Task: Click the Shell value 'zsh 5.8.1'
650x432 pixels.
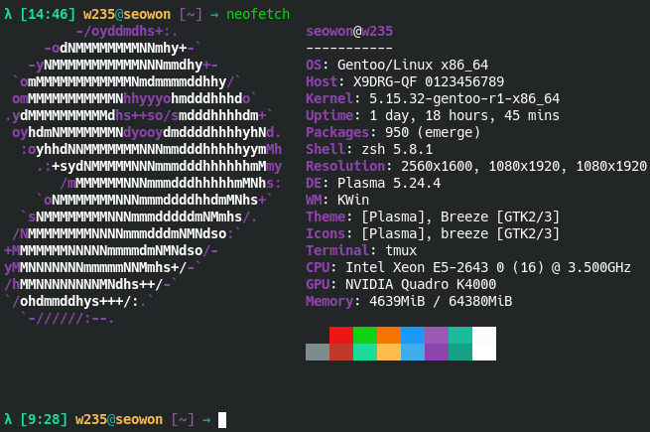Action: click(x=397, y=149)
